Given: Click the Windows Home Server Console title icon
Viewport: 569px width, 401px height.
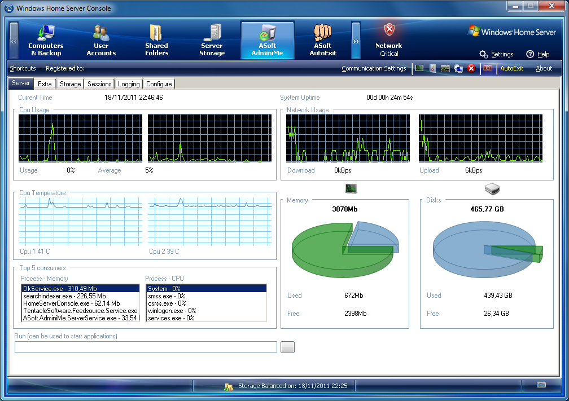Looking at the screenshot, I should click(x=10, y=8).
